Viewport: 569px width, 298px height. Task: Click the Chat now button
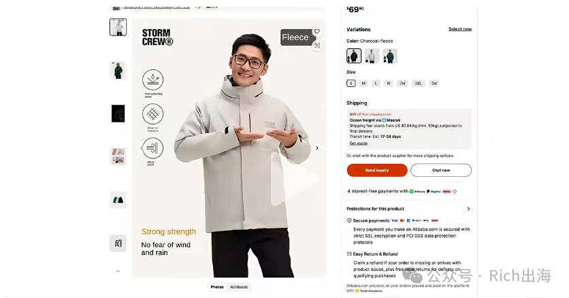[441, 170]
